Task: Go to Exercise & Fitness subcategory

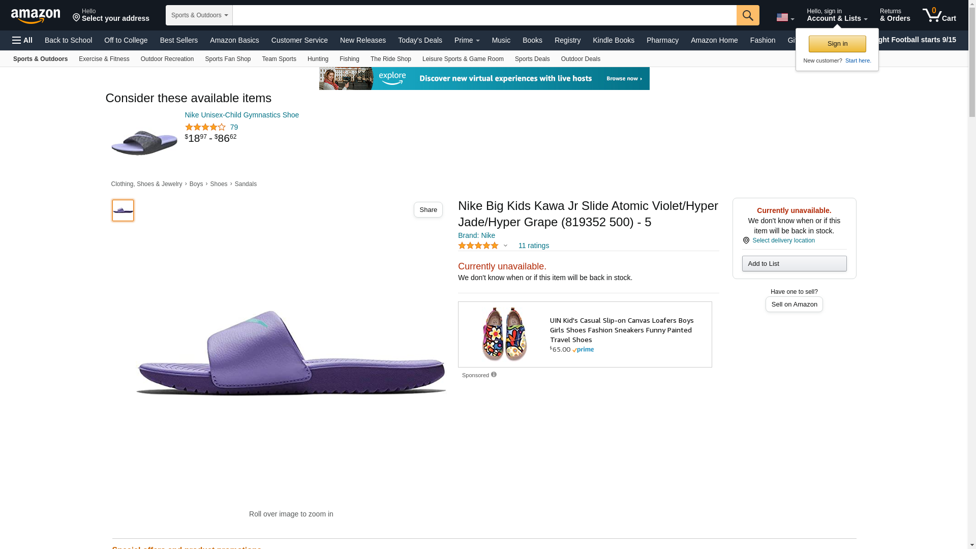Action: click(x=104, y=59)
